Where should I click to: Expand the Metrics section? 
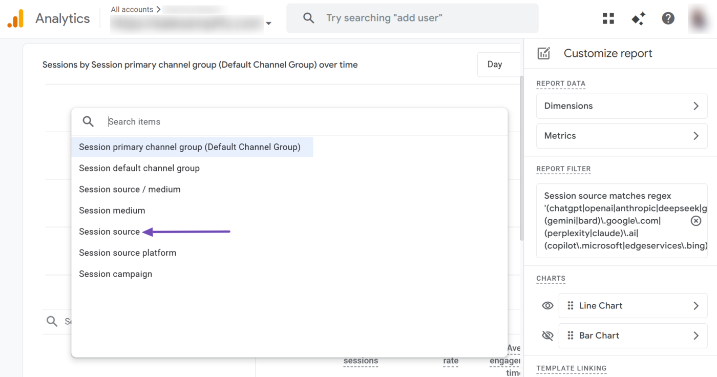621,136
